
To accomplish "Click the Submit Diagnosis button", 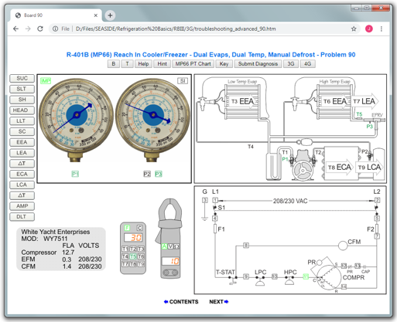I will [258, 64].
